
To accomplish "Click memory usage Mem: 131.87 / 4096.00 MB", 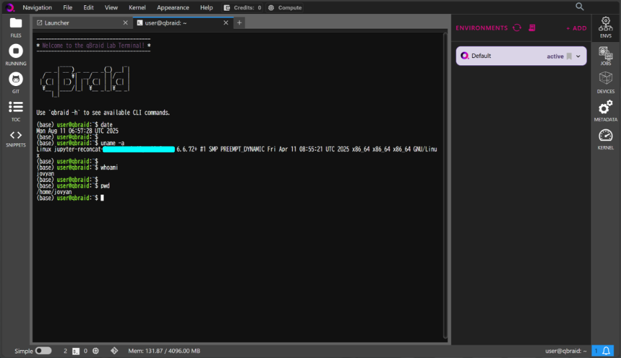I will tap(164, 351).
